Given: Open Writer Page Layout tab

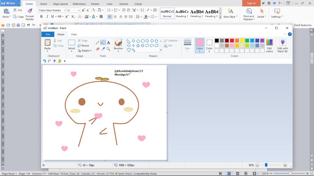Looking at the screenshot, I should click(x=60, y=4).
